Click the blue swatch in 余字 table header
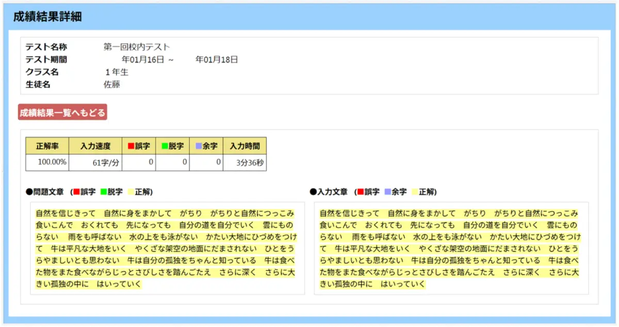Screen dimensions: 619x327 click(x=199, y=146)
